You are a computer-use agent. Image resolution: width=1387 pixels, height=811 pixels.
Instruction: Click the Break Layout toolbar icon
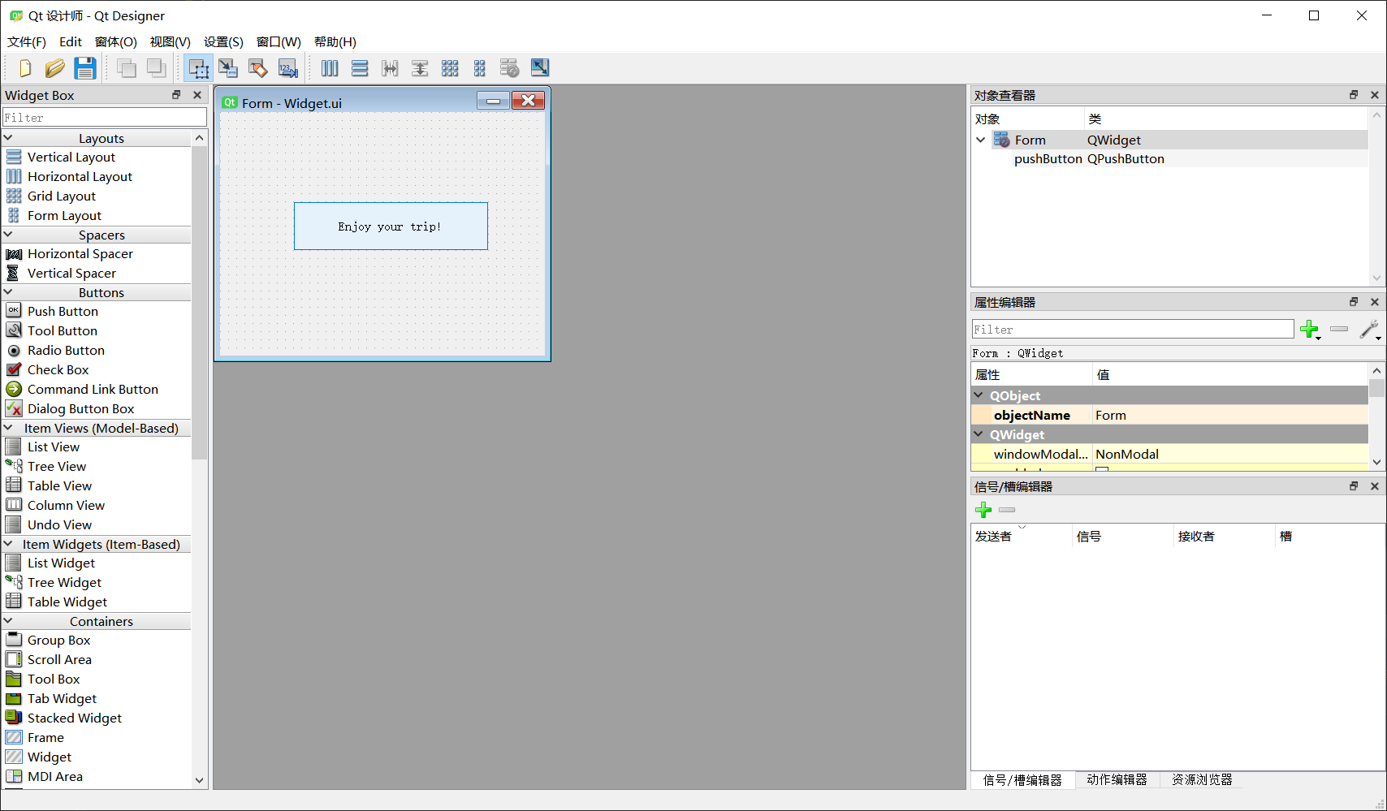click(509, 68)
